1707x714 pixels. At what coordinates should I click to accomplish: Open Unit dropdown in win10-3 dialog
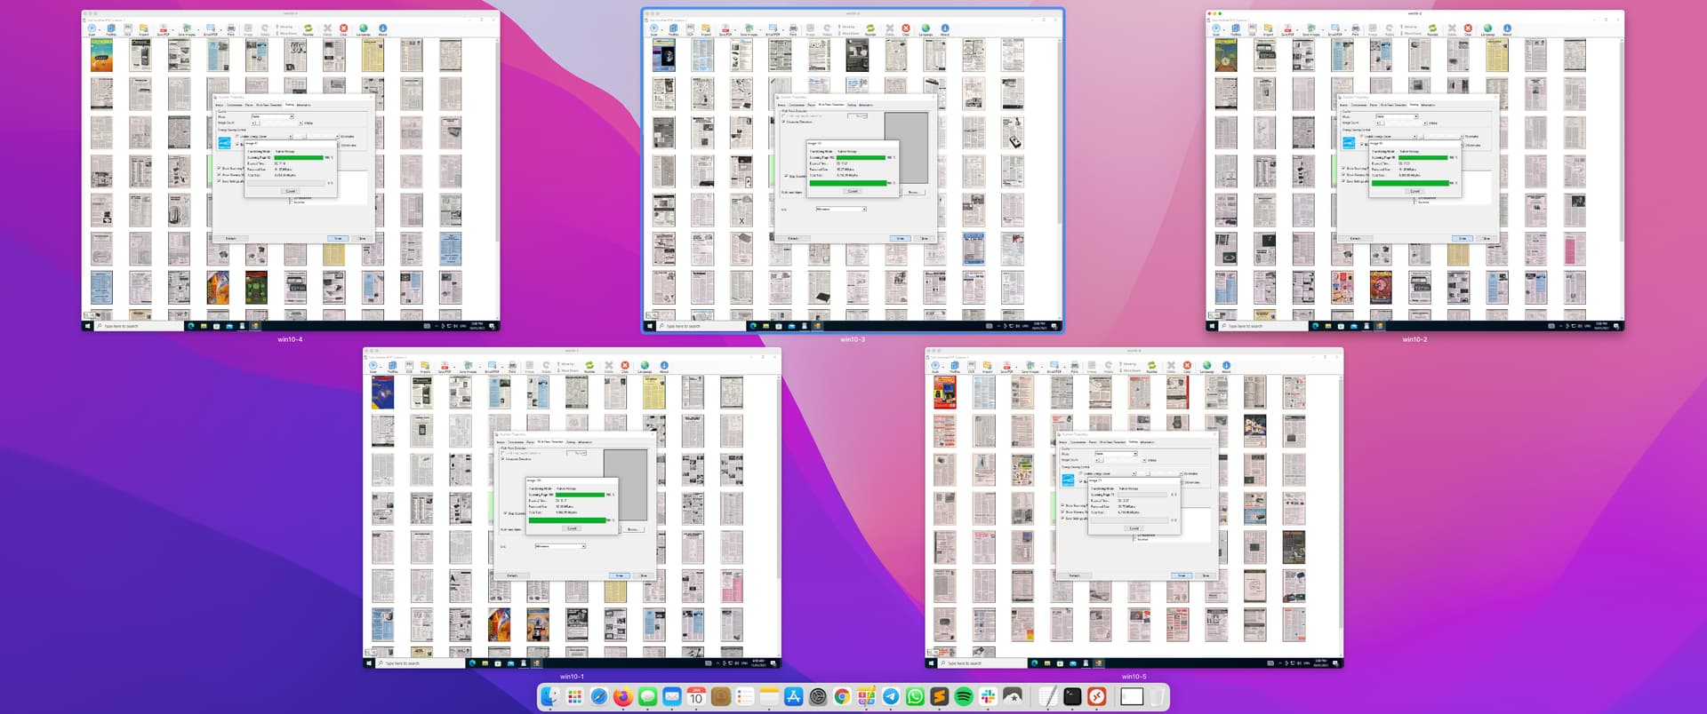tap(841, 209)
